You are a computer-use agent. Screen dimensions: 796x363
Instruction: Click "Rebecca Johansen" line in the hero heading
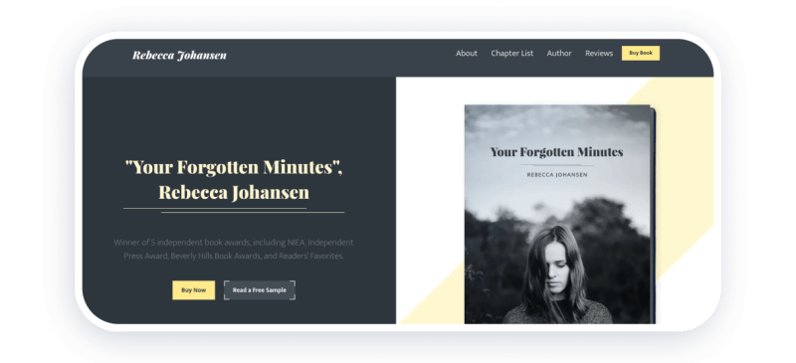click(234, 193)
